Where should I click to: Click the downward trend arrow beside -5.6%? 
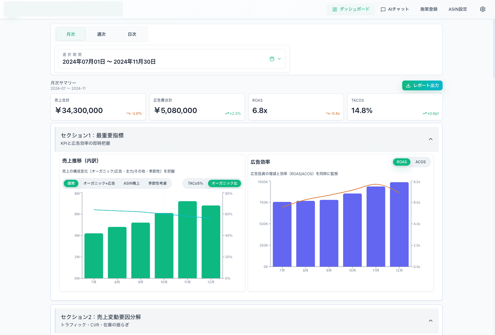pos(128,113)
